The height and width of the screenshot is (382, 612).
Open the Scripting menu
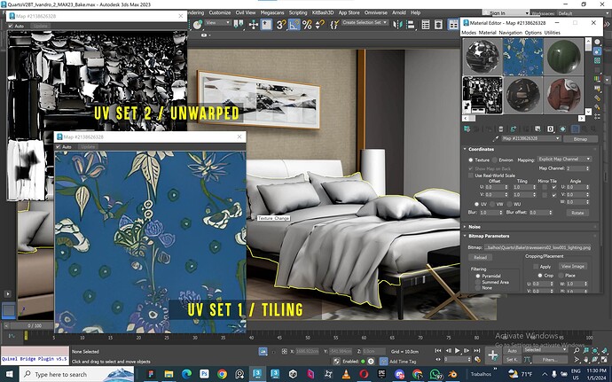(298, 13)
